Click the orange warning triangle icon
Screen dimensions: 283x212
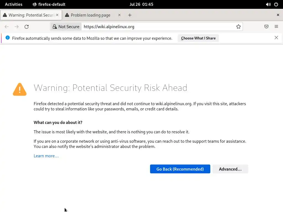pyautogui.click(x=20, y=89)
